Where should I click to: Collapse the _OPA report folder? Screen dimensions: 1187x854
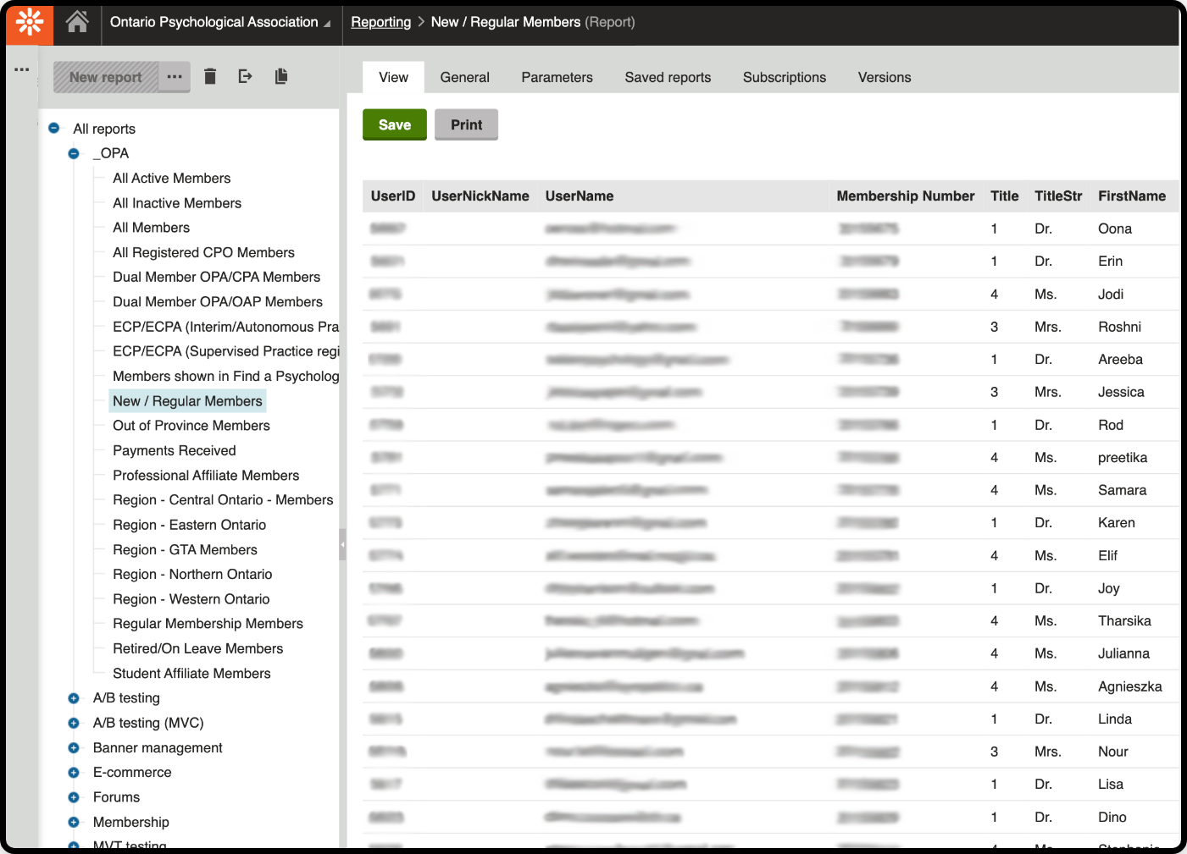click(74, 153)
